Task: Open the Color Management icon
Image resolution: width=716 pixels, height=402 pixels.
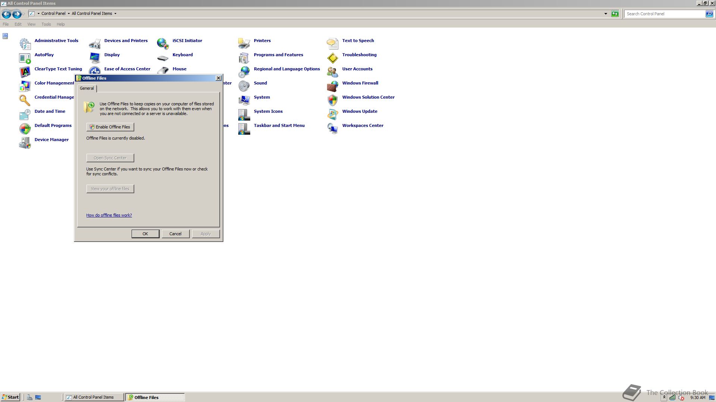Action: click(25, 86)
